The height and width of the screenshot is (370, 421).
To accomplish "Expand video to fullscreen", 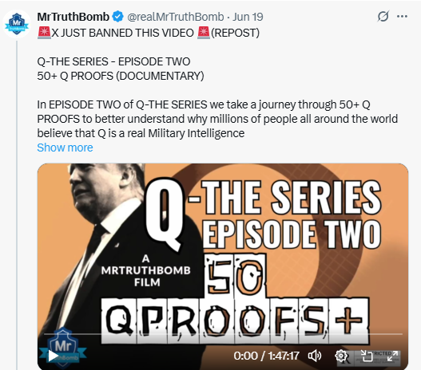I will [x=392, y=356].
